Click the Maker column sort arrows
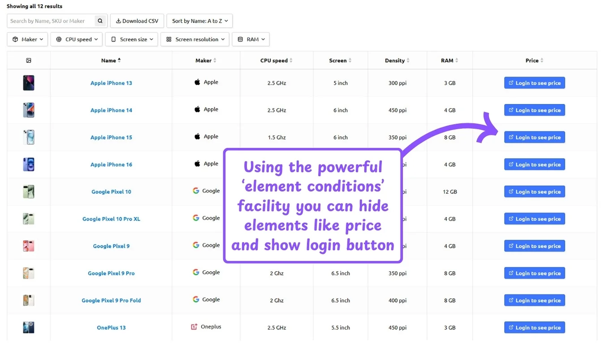605x343 pixels. coord(215,61)
